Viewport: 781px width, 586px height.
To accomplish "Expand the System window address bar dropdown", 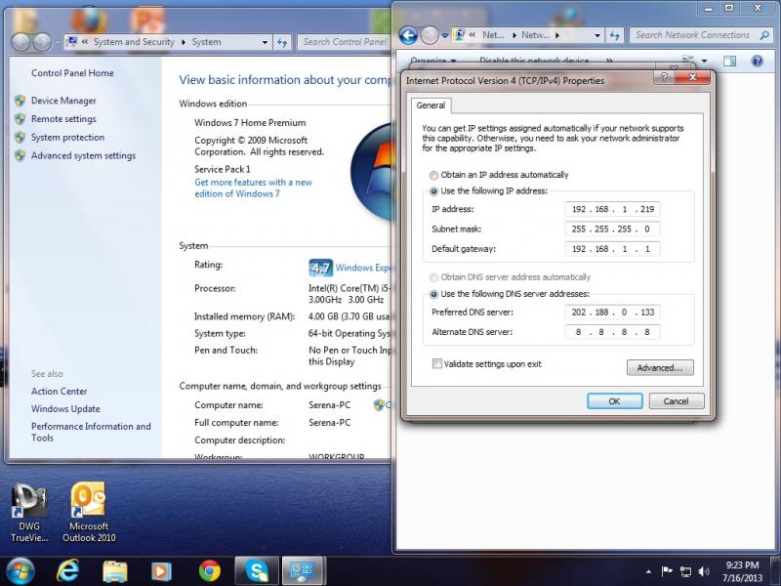I will click(265, 42).
